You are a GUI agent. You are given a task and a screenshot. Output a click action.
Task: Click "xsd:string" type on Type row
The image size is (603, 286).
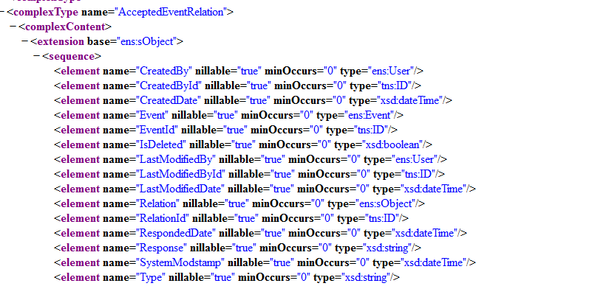coord(366,278)
